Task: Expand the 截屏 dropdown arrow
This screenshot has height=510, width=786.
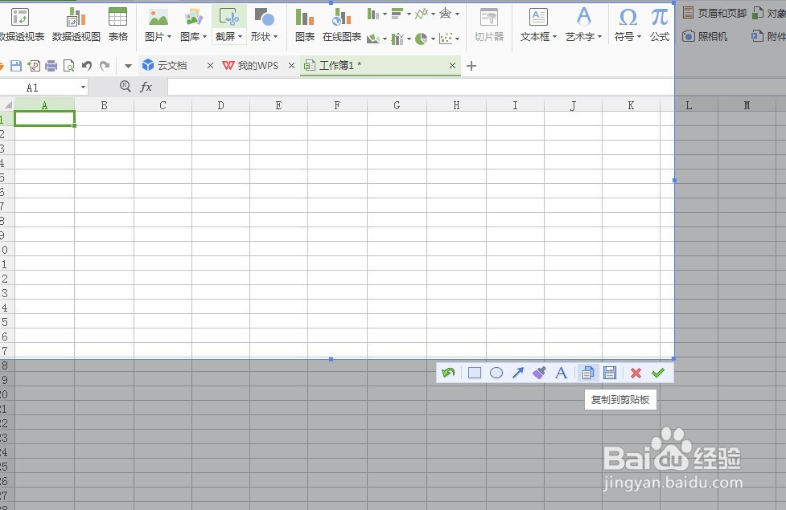Action: pyautogui.click(x=240, y=37)
